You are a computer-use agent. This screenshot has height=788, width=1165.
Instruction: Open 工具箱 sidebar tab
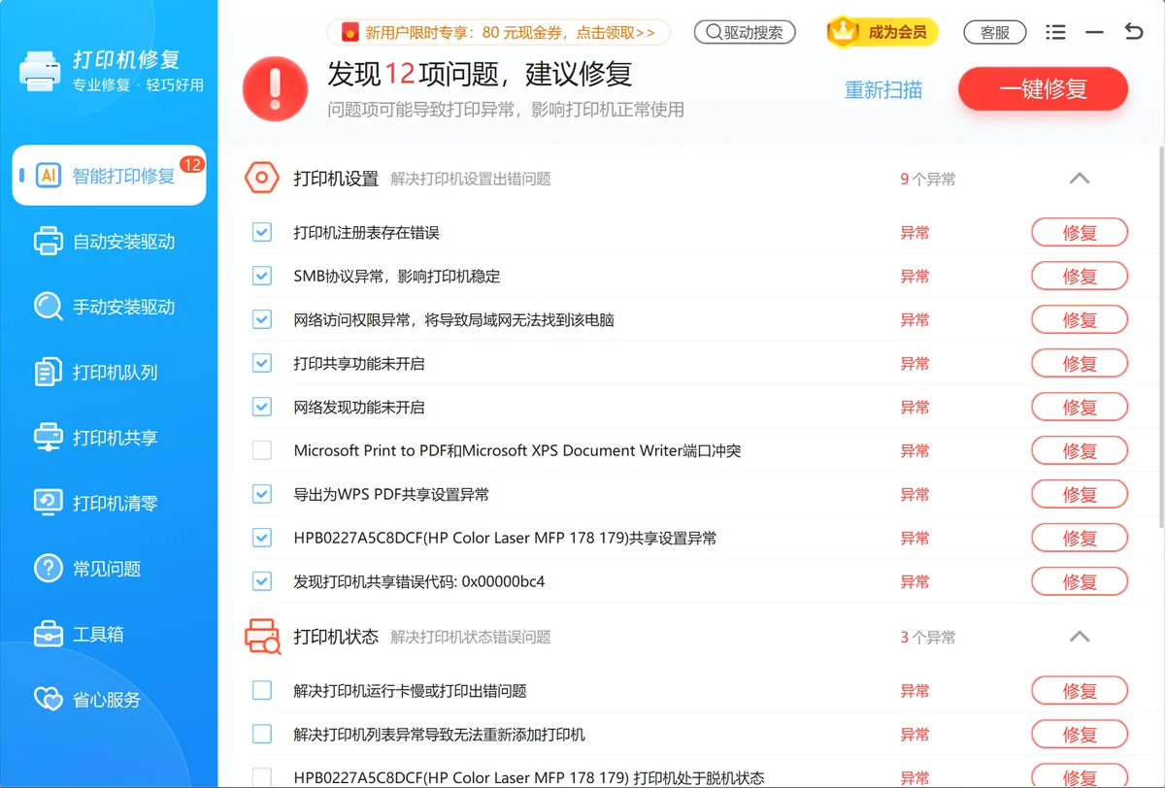(x=109, y=634)
